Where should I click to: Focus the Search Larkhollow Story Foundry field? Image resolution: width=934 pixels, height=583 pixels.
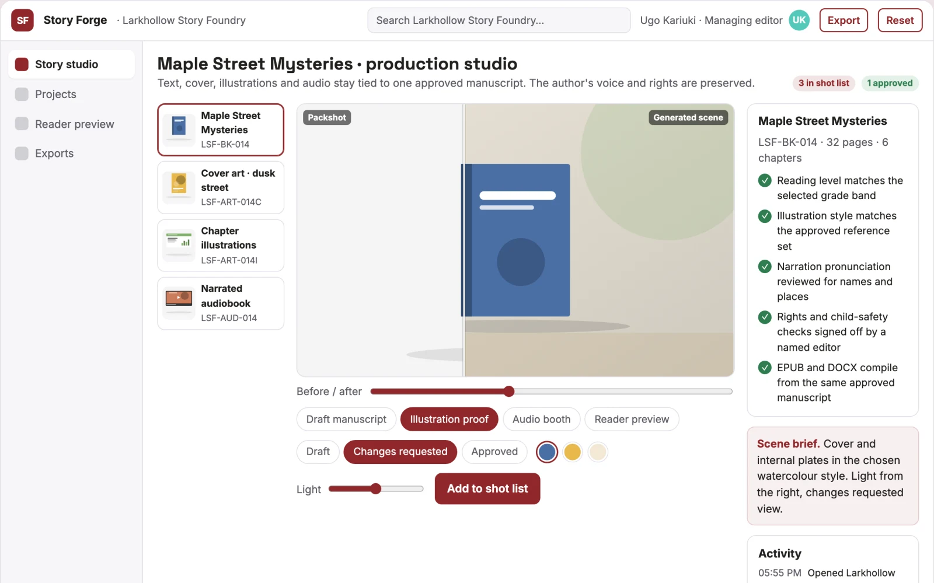499,20
